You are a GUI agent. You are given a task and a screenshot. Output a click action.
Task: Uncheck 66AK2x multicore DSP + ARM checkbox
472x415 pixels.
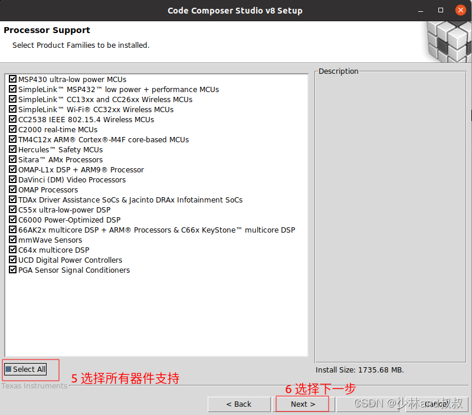[12, 229]
